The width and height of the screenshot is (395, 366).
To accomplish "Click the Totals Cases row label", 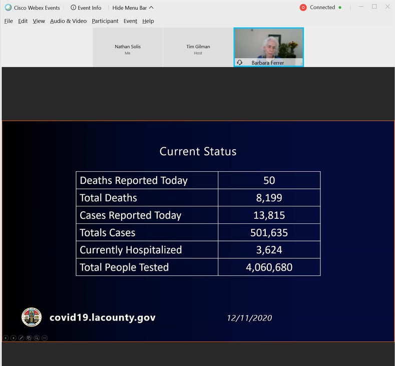I will (x=108, y=232).
